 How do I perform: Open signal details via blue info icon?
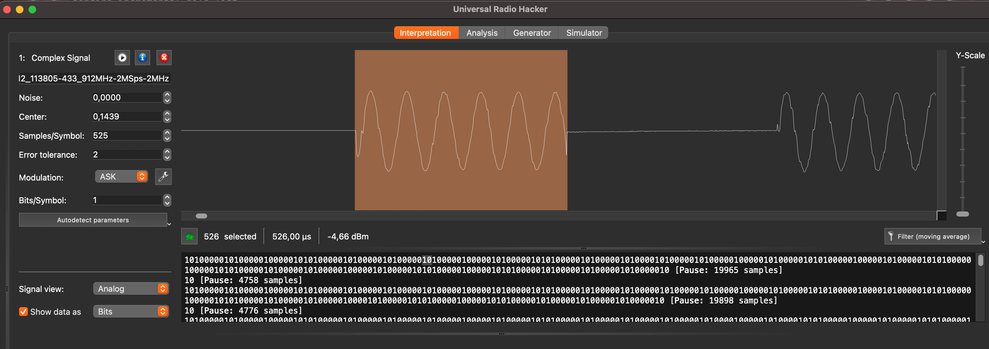143,58
